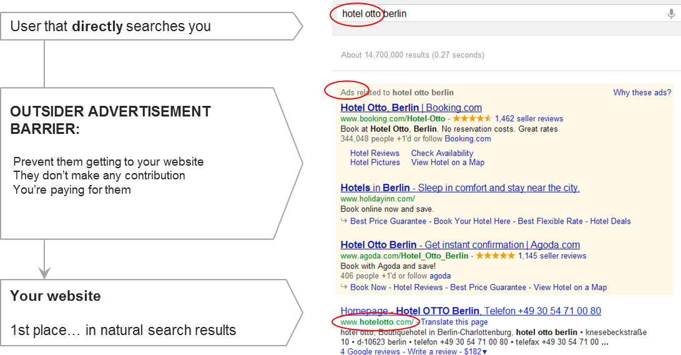681x355 pixels.
Task: Click the 4 Google reviews link
Action: [370, 351]
